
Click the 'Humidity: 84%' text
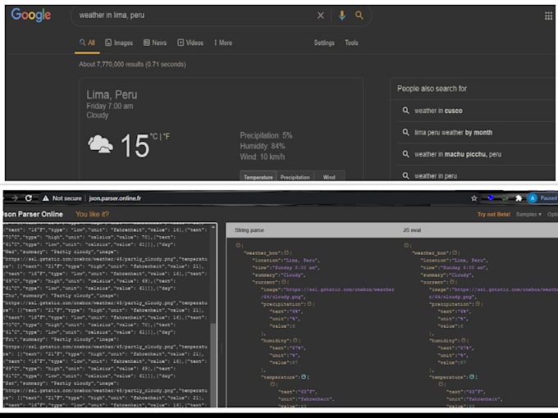tap(263, 146)
